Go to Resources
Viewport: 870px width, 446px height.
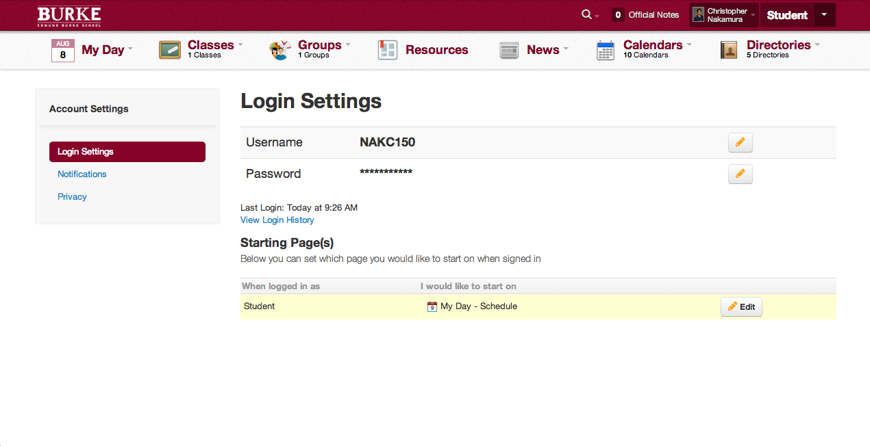coord(437,50)
